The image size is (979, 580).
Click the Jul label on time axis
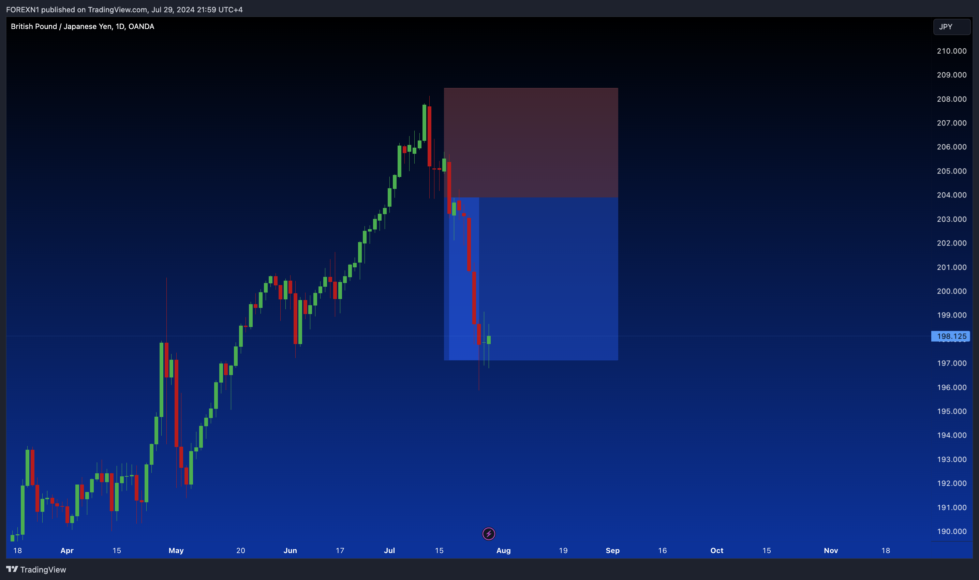[x=389, y=550]
